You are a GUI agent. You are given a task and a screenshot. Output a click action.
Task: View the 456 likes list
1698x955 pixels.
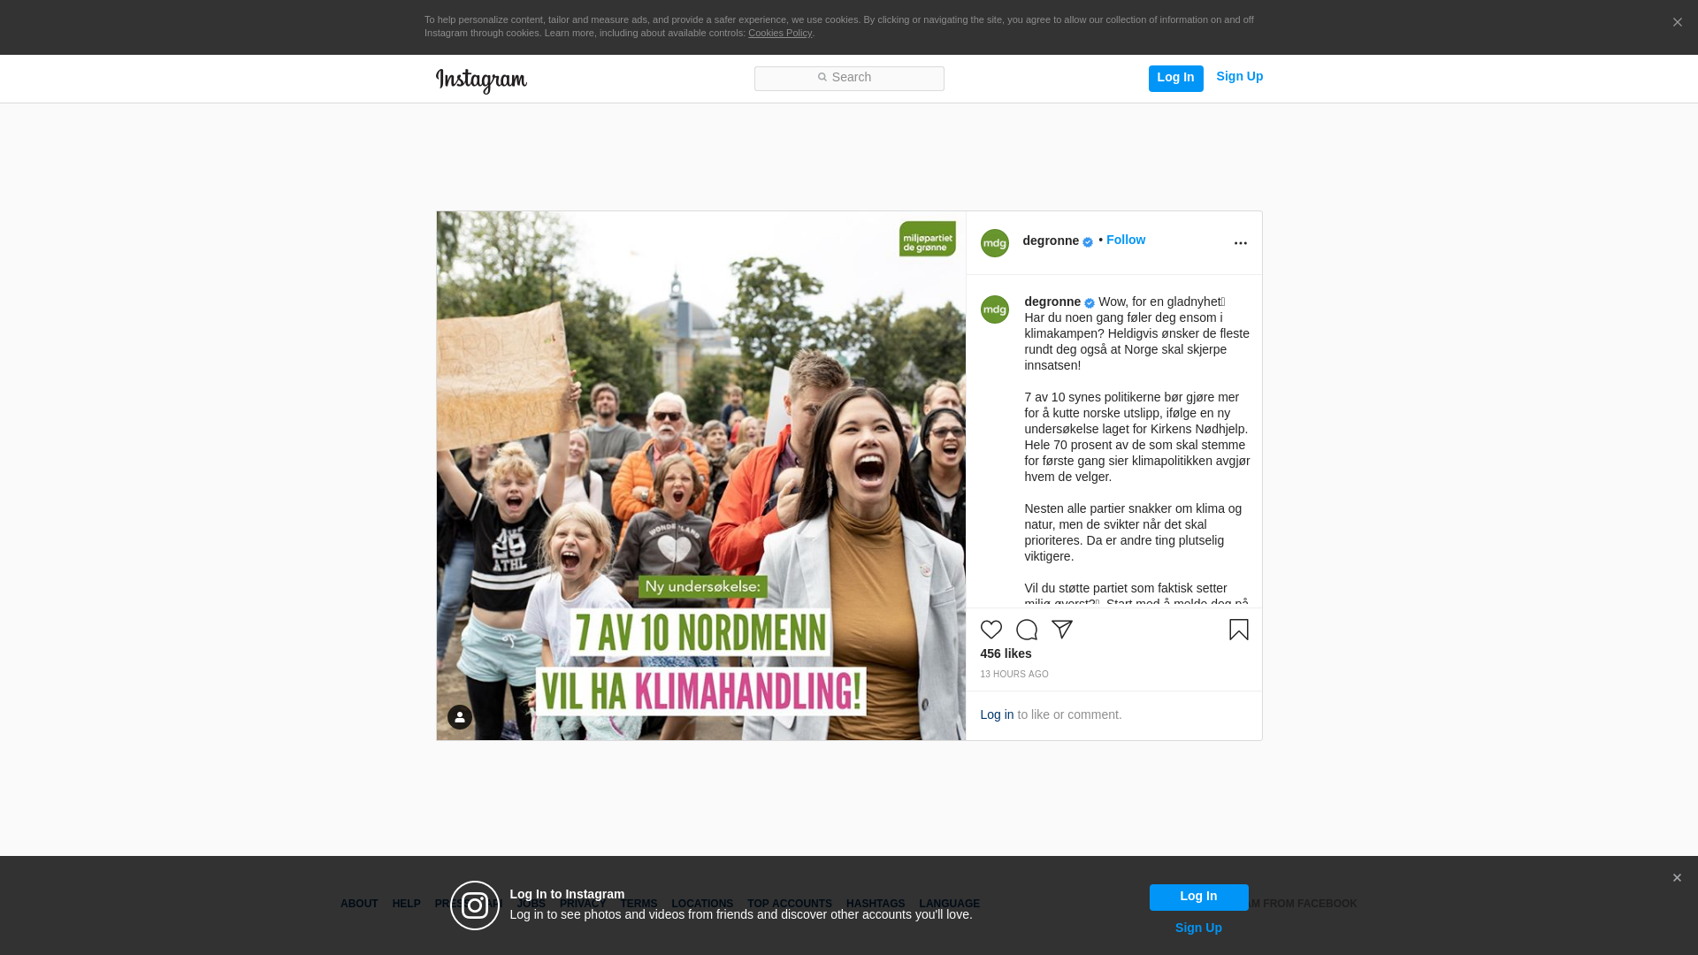coord(1006,653)
